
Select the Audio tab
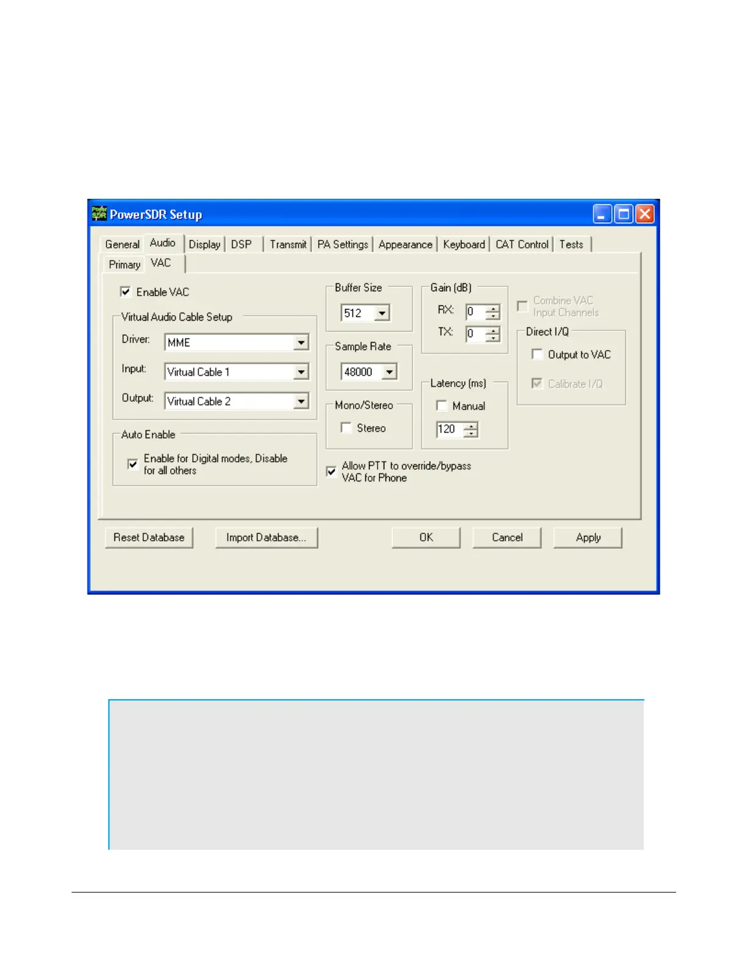click(163, 243)
